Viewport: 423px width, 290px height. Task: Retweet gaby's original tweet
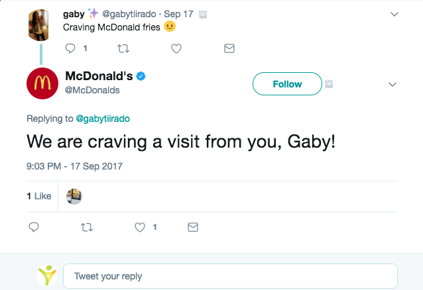point(123,48)
